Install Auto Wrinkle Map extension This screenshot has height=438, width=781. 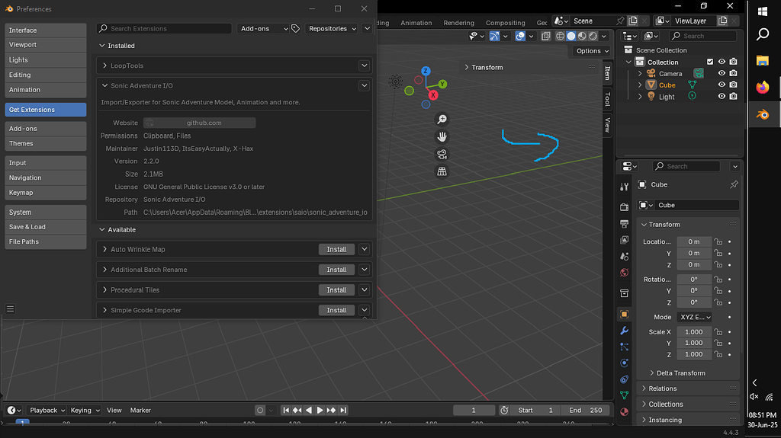336,249
